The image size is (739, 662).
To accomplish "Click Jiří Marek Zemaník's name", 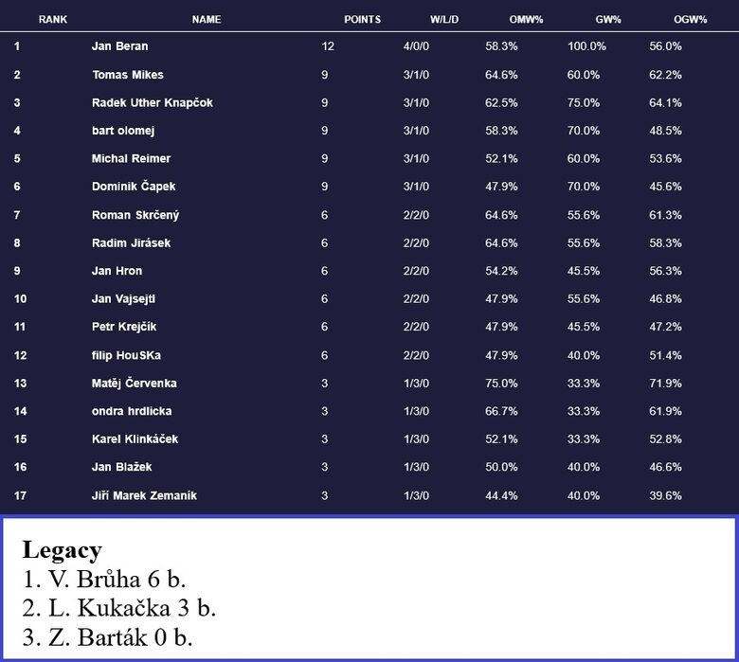I will 144,495.
